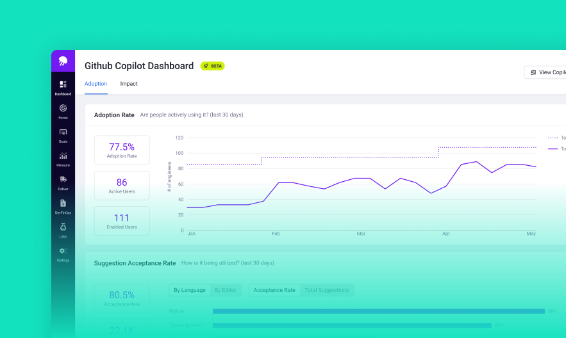Select the By Language toggle
This screenshot has width=566, height=338.
[190, 290]
